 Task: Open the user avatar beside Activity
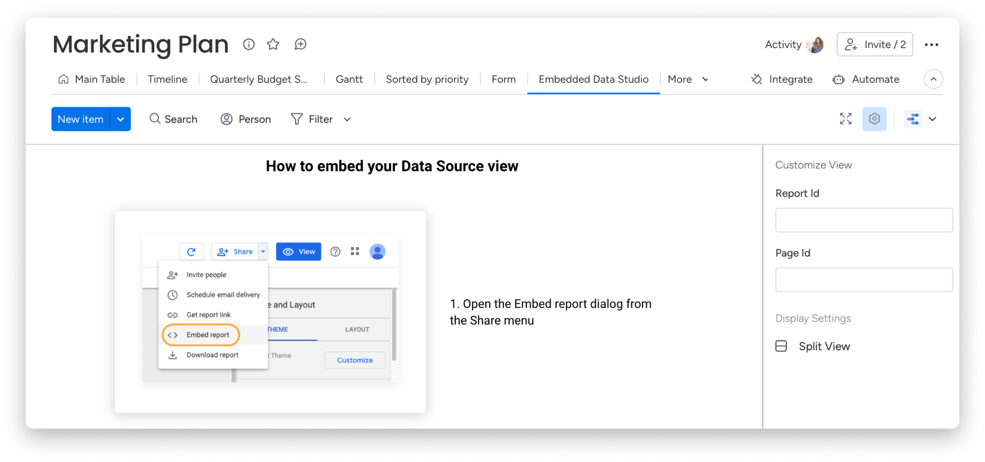click(815, 45)
